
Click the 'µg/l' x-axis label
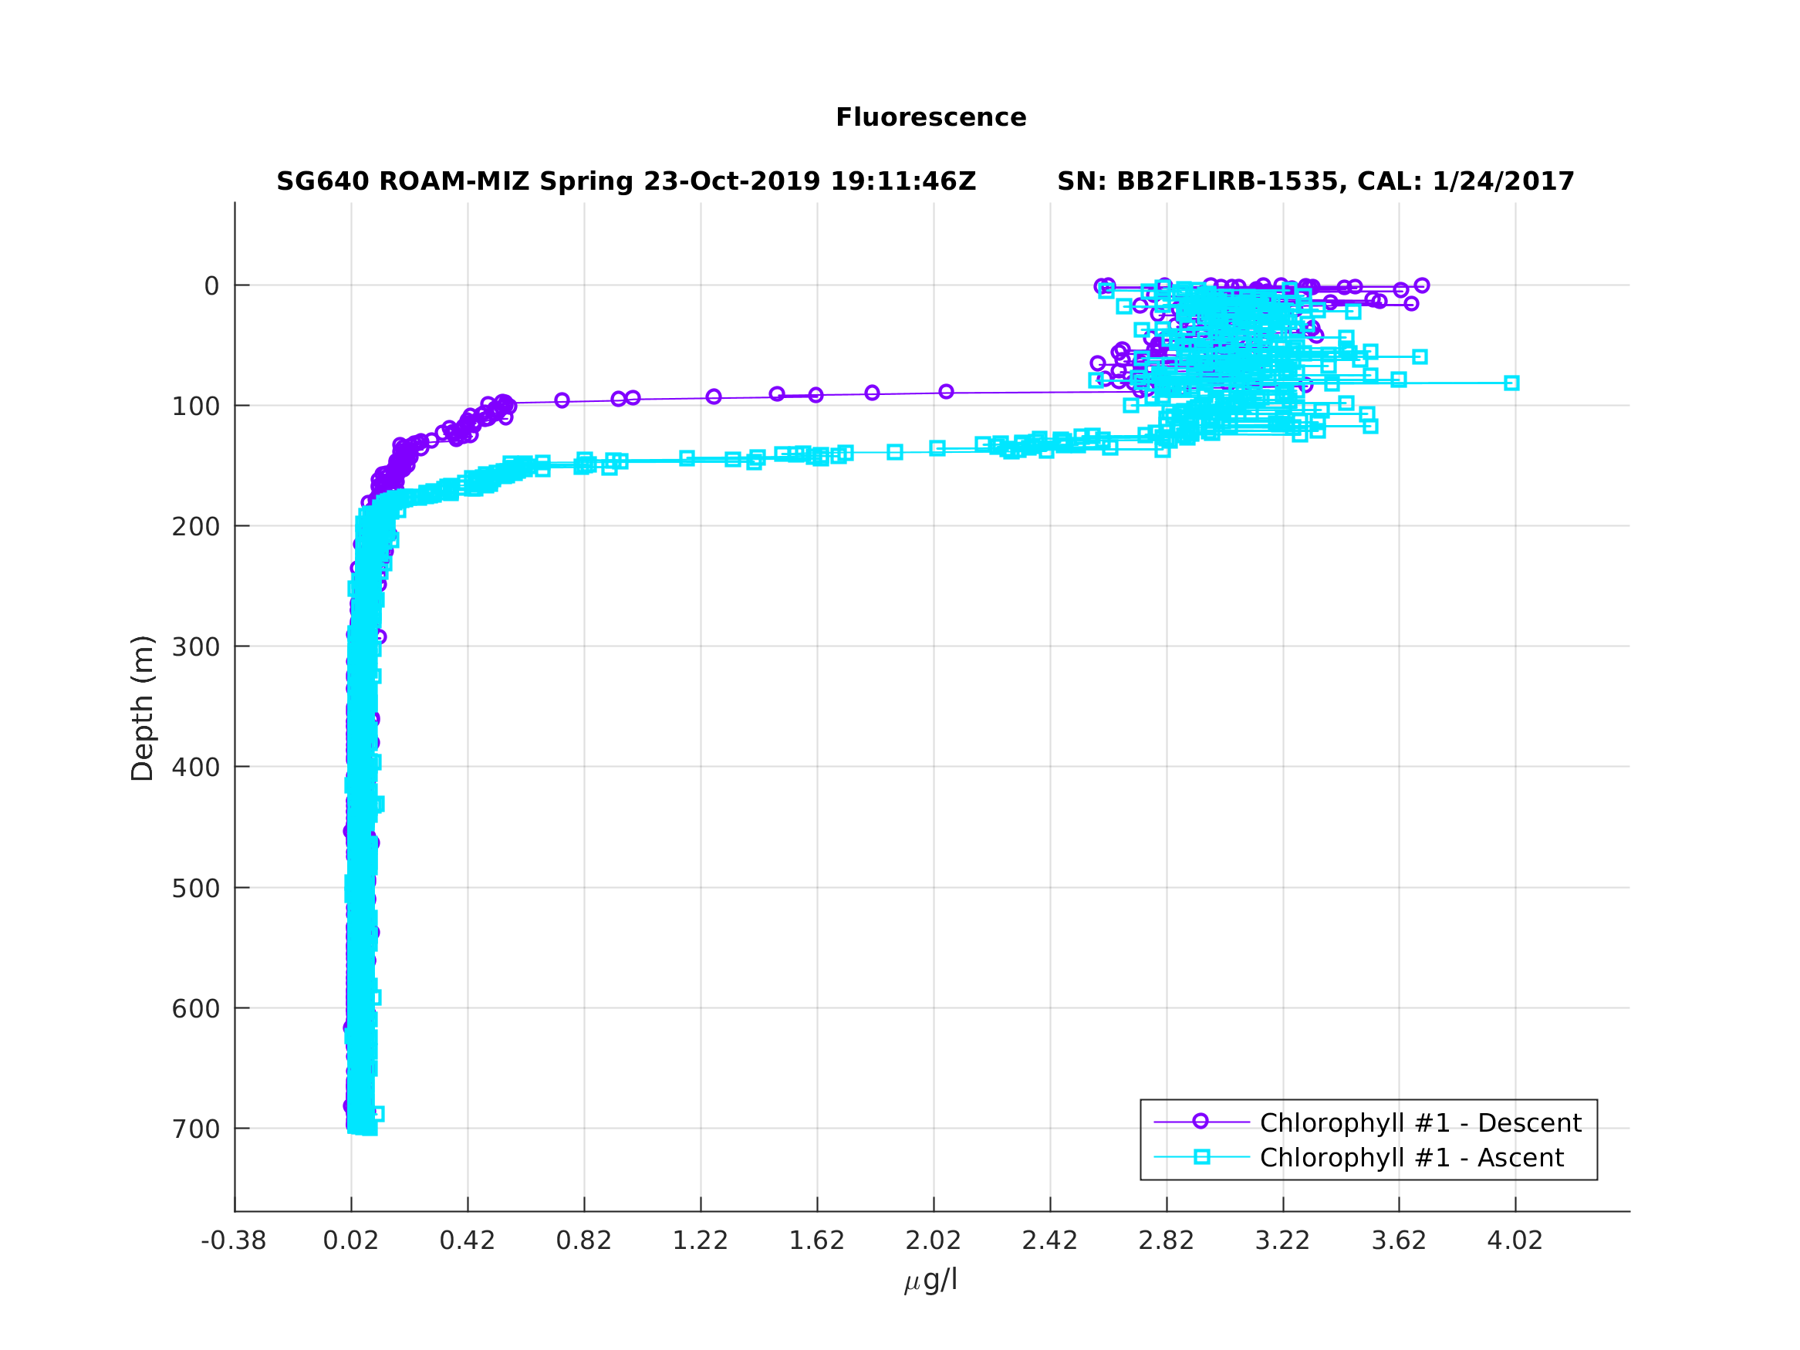[931, 1279]
